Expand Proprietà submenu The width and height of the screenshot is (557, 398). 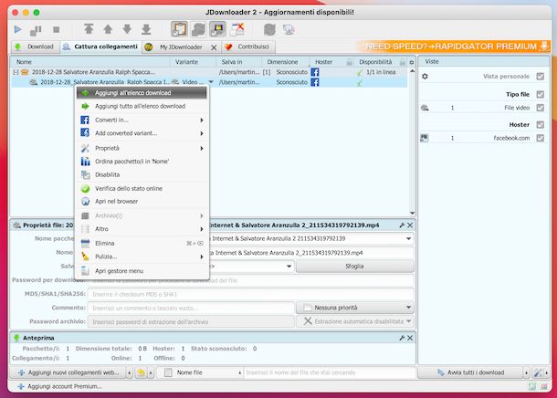pyautogui.click(x=202, y=149)
